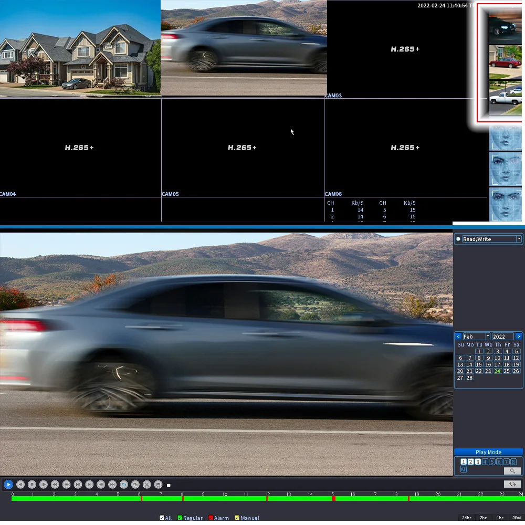The height and width of the screenshot is (525, 525).
Task: Open the Read/Write dropdown
Action: click(x=491, y=239)
